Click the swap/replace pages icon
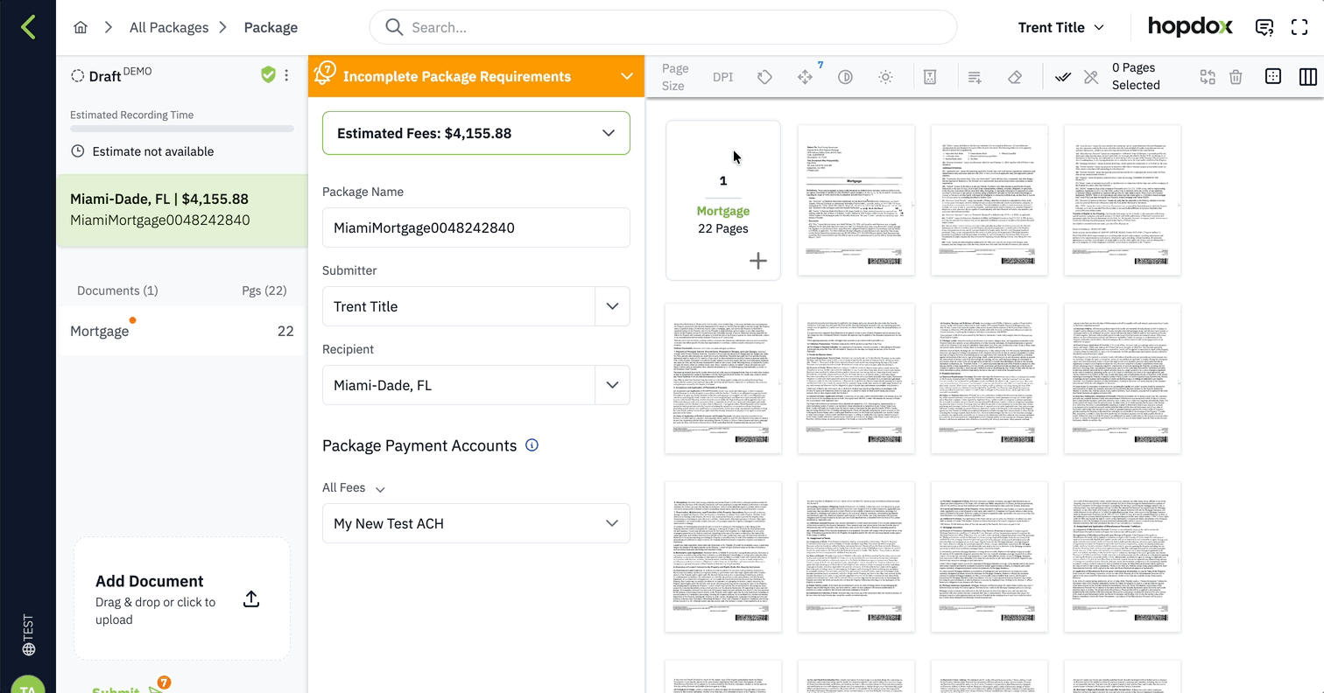The width and height of the screenshot is (1324, 693). click(x=1208, y=77)
